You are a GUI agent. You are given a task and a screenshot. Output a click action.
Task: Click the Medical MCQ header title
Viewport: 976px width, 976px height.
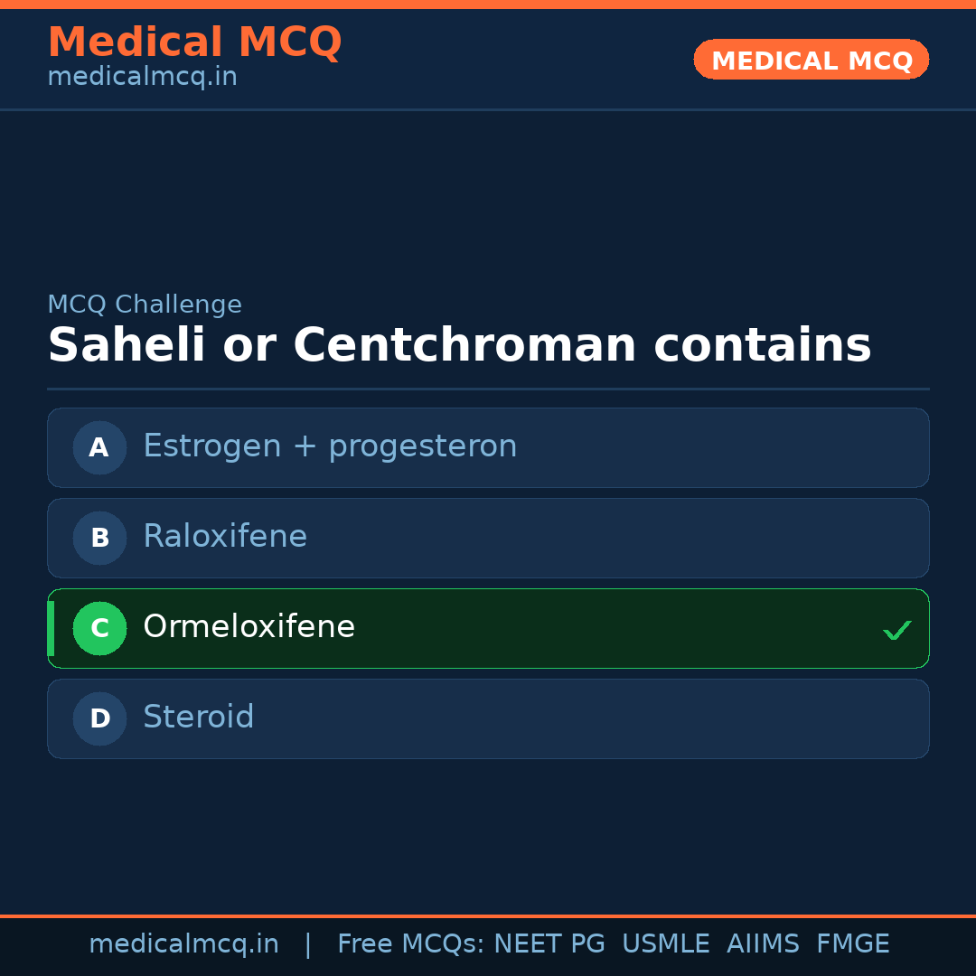tap(194, 42)
